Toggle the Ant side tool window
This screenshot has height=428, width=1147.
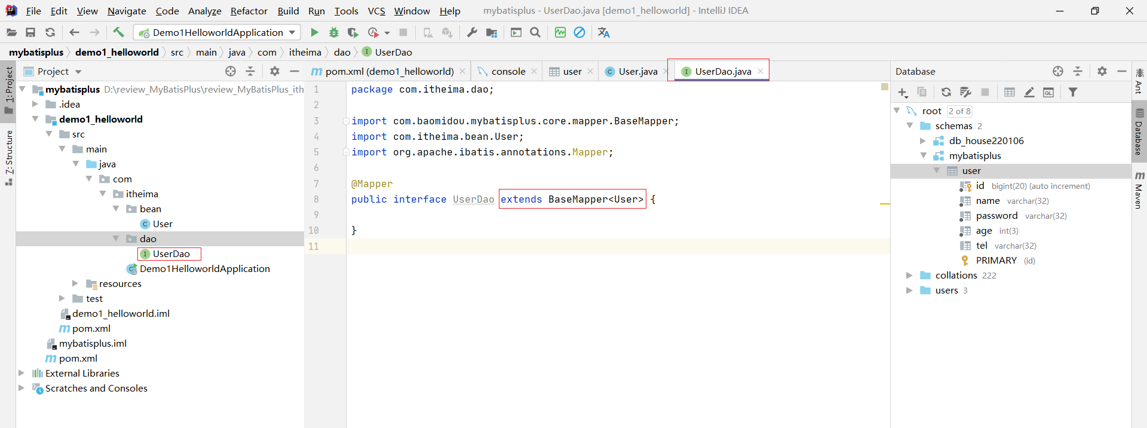tap(1139, 81)
